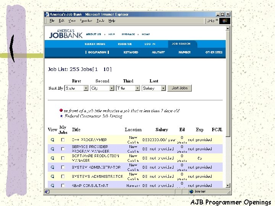Open the Register tab
Viewport: 275px width, 206px height.
click(125, 44)
